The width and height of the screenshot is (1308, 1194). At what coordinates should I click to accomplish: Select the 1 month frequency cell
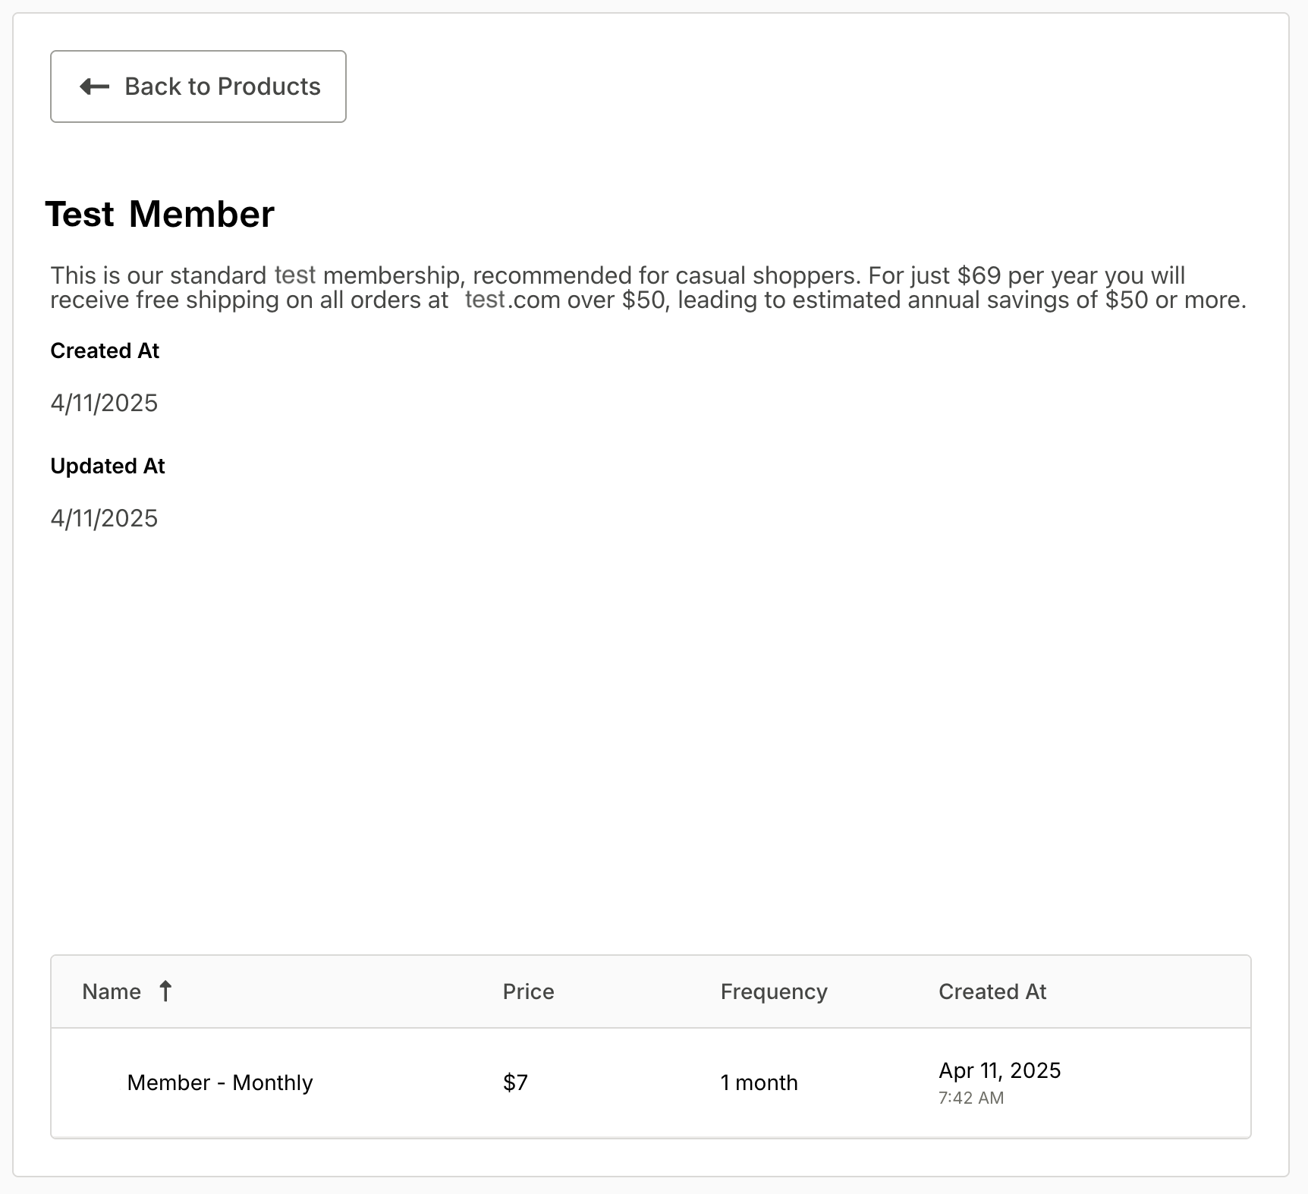(759, 1082)
